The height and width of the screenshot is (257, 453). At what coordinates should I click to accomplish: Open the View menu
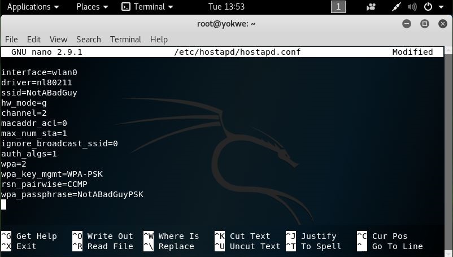58,40
